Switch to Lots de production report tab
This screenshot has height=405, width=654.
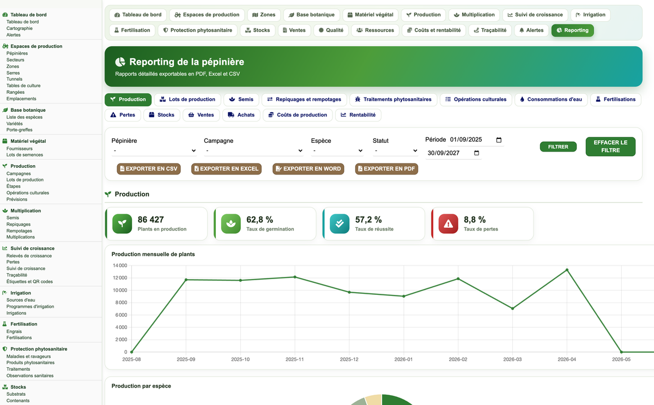[187, 99]
